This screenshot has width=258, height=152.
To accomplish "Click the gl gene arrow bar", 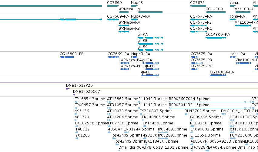I will [150, 12].
